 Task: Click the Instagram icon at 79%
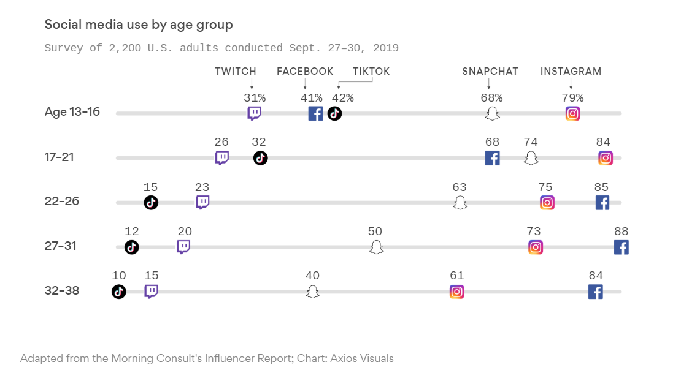573,113
